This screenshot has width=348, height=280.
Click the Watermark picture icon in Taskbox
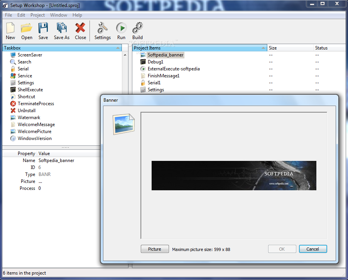13,118
